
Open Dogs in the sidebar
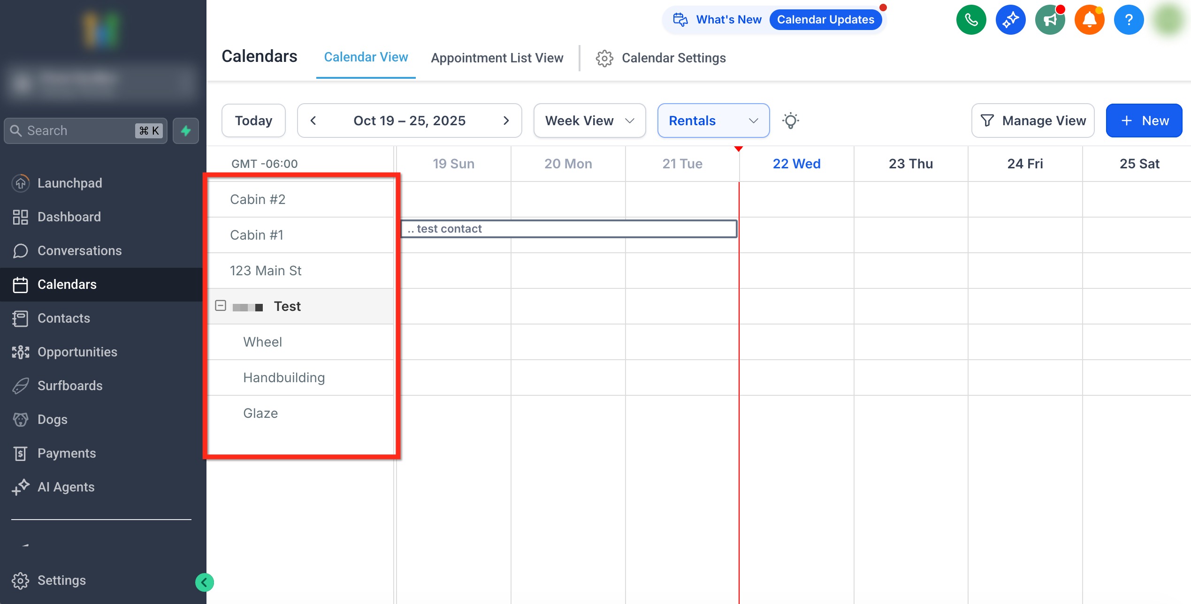52,419
